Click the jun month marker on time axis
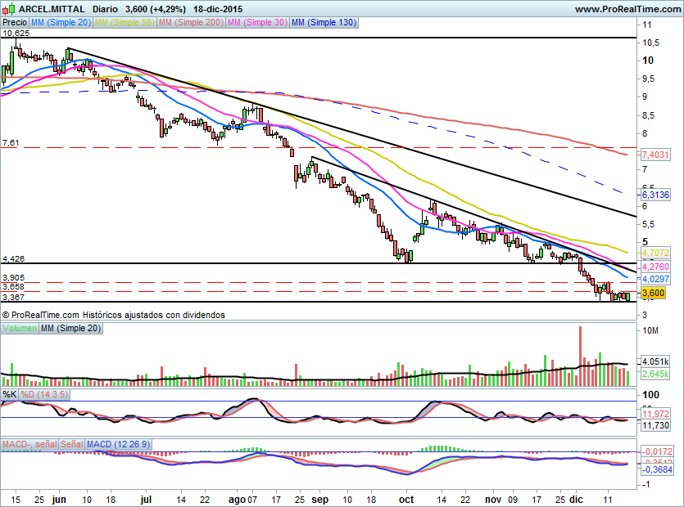The height and width of the screenshot is (507, 684). pyautogui.click(x=58, y=500)
